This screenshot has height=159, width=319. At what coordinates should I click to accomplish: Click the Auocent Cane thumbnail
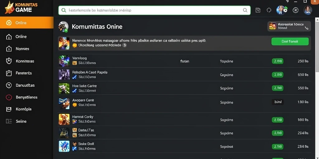[64, 103]
